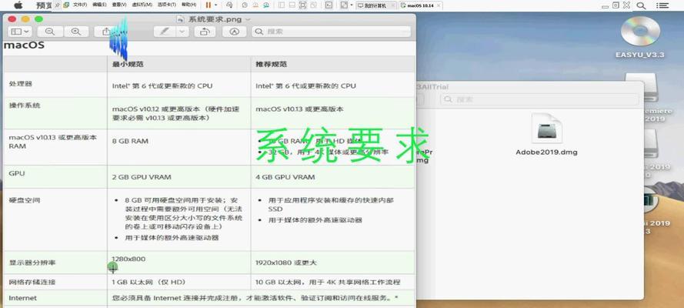Click the VMware unity mode icon
This screenshot has height=308, width=684.
[x=313, y=5]
